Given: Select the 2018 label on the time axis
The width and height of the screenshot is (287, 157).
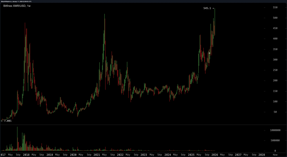Looking at the screenshot, I should coord(26,154).
